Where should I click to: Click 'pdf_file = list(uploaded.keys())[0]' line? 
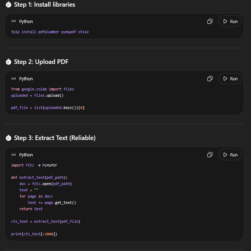pos(48,108)
